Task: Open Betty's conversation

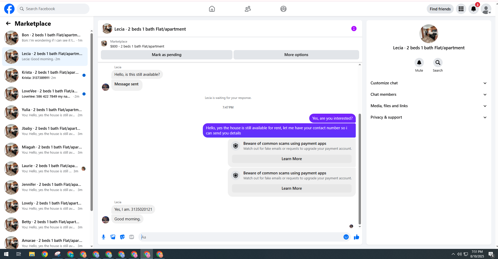Action: coord(45,224)
